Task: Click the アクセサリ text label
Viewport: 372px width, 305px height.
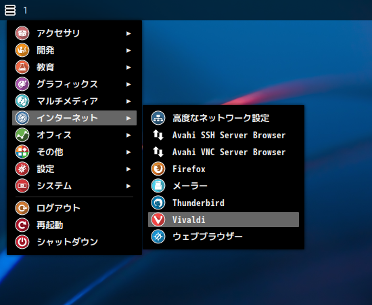Action: coord(58,33)
